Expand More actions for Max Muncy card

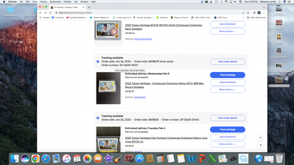(227, 90)
